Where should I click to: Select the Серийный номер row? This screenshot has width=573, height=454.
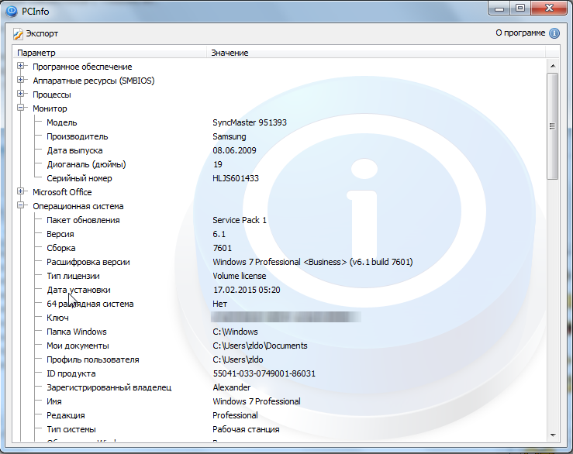pos(78,178)
